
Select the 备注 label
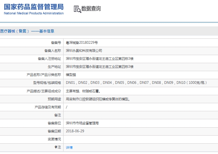click(x=58, y=115)
